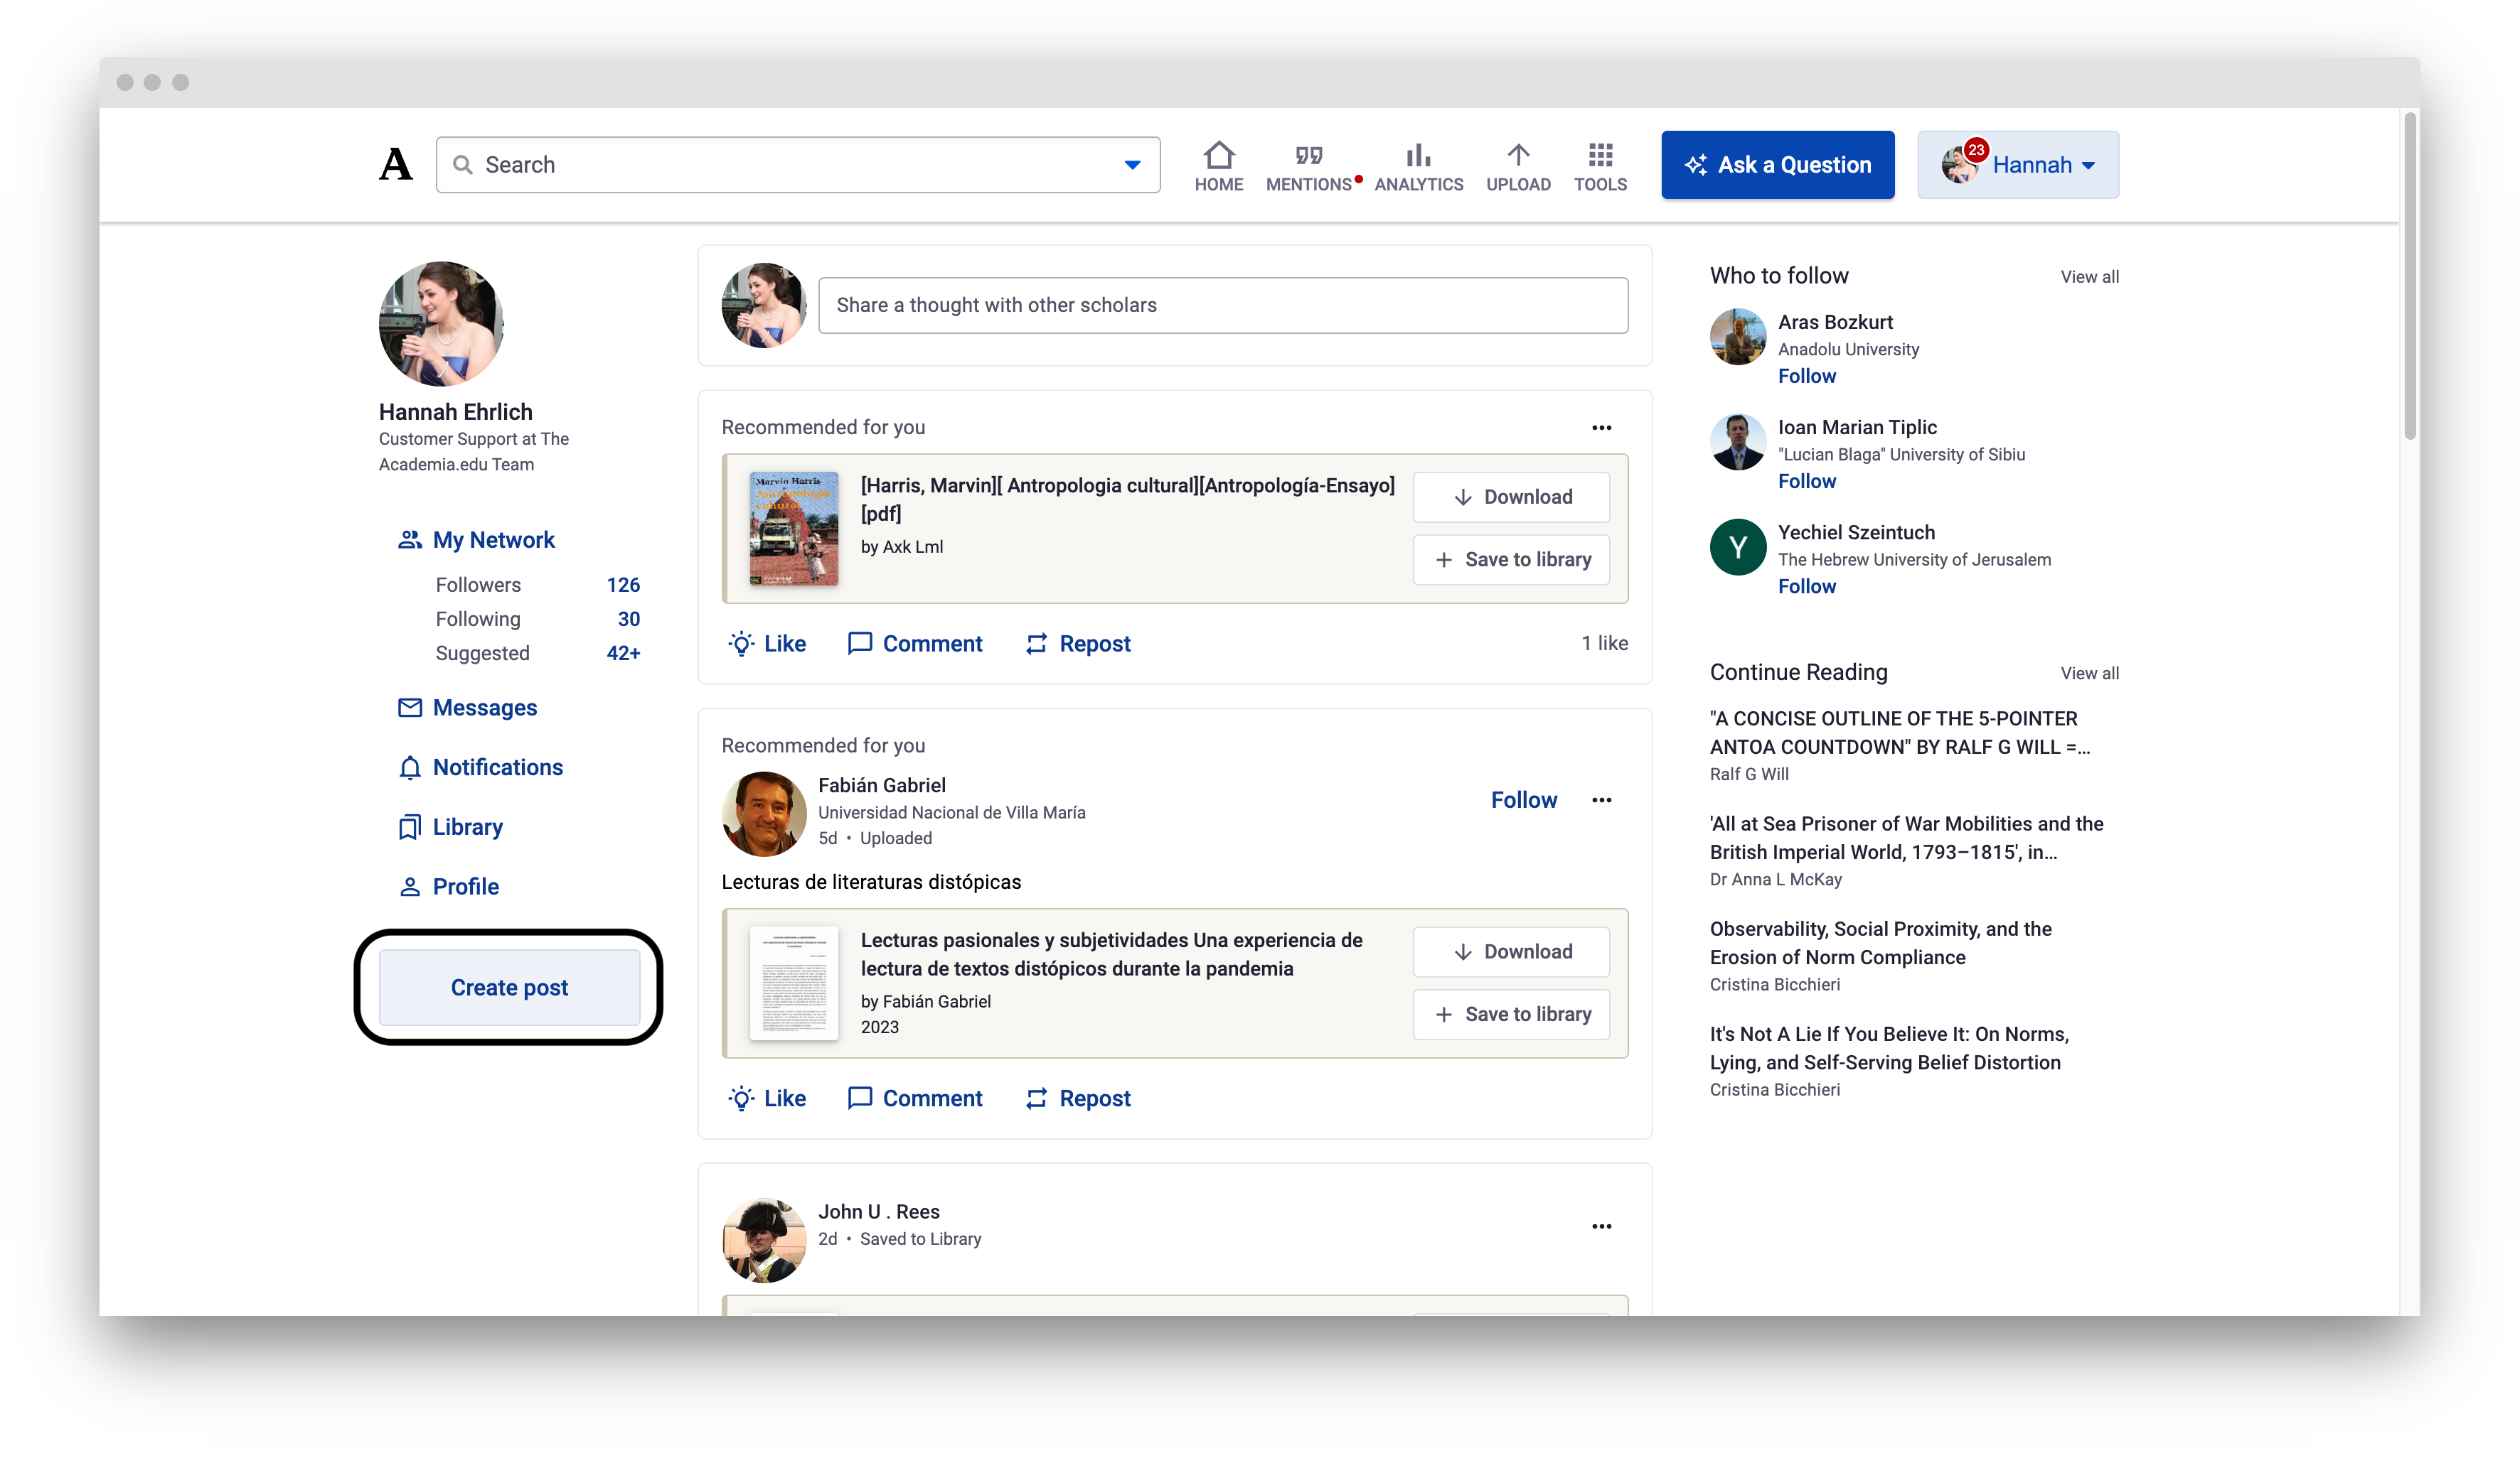Image resolution: width=2520 pixels, height=1458 pixels.
Task: Click the Create post button
Action: [x=509, y=988]
